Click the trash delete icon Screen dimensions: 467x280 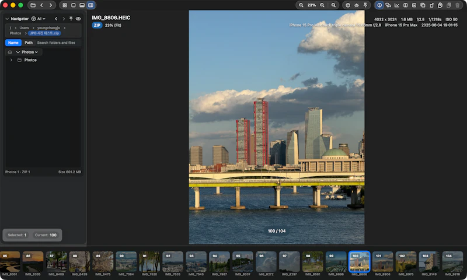click(x=458, y=5)
